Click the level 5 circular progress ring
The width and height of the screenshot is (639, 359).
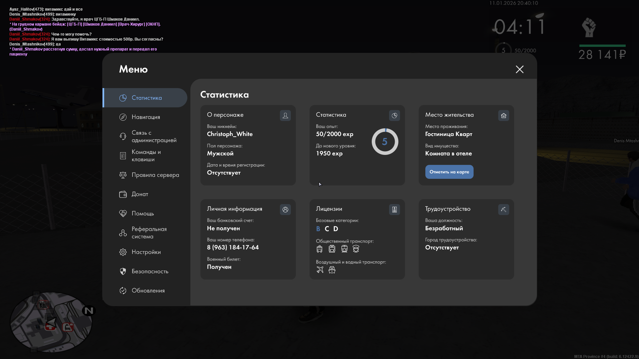tap(385, 142)
